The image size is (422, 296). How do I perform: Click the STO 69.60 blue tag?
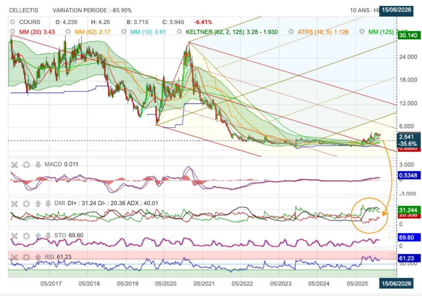pos(408,237)
